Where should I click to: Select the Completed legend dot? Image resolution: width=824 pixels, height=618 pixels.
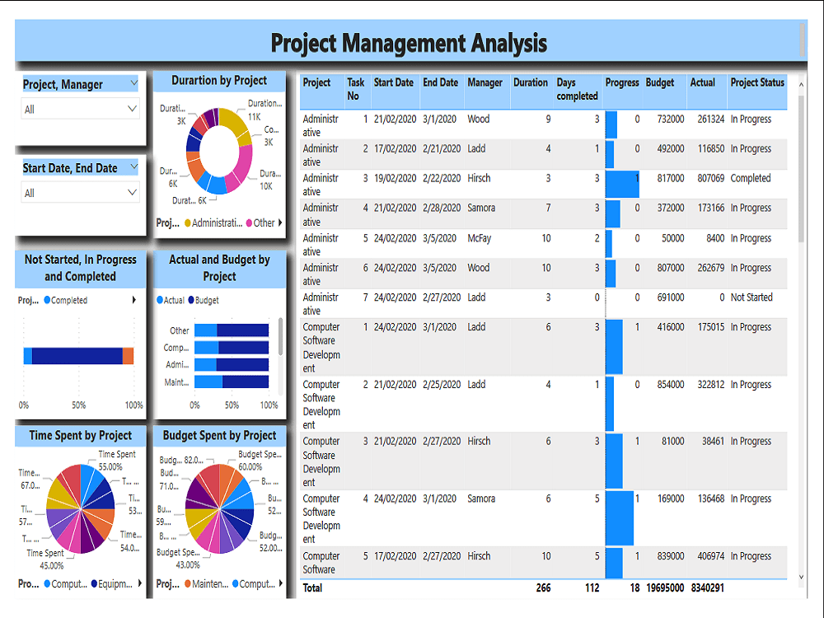(x=47, y=299)
